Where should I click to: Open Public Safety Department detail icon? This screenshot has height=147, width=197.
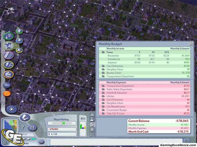(x=103, y=89)
